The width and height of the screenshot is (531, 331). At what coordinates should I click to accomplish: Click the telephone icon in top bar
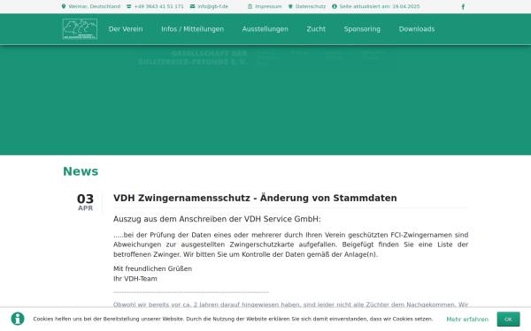129,6
